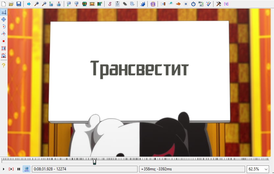274x174 pixels.
Task: Click the 0:08:31.928 - 12274 position field
Action: pyautogui.click(x=85, y=169)
